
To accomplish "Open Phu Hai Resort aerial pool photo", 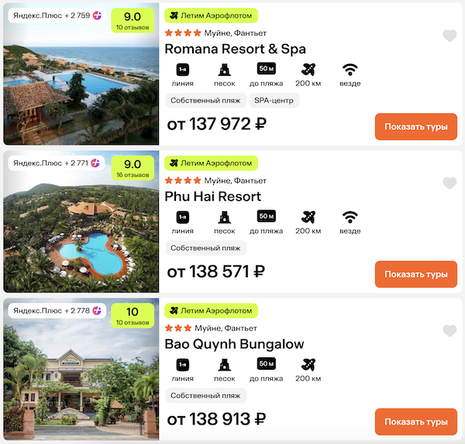I will (81, 232).
